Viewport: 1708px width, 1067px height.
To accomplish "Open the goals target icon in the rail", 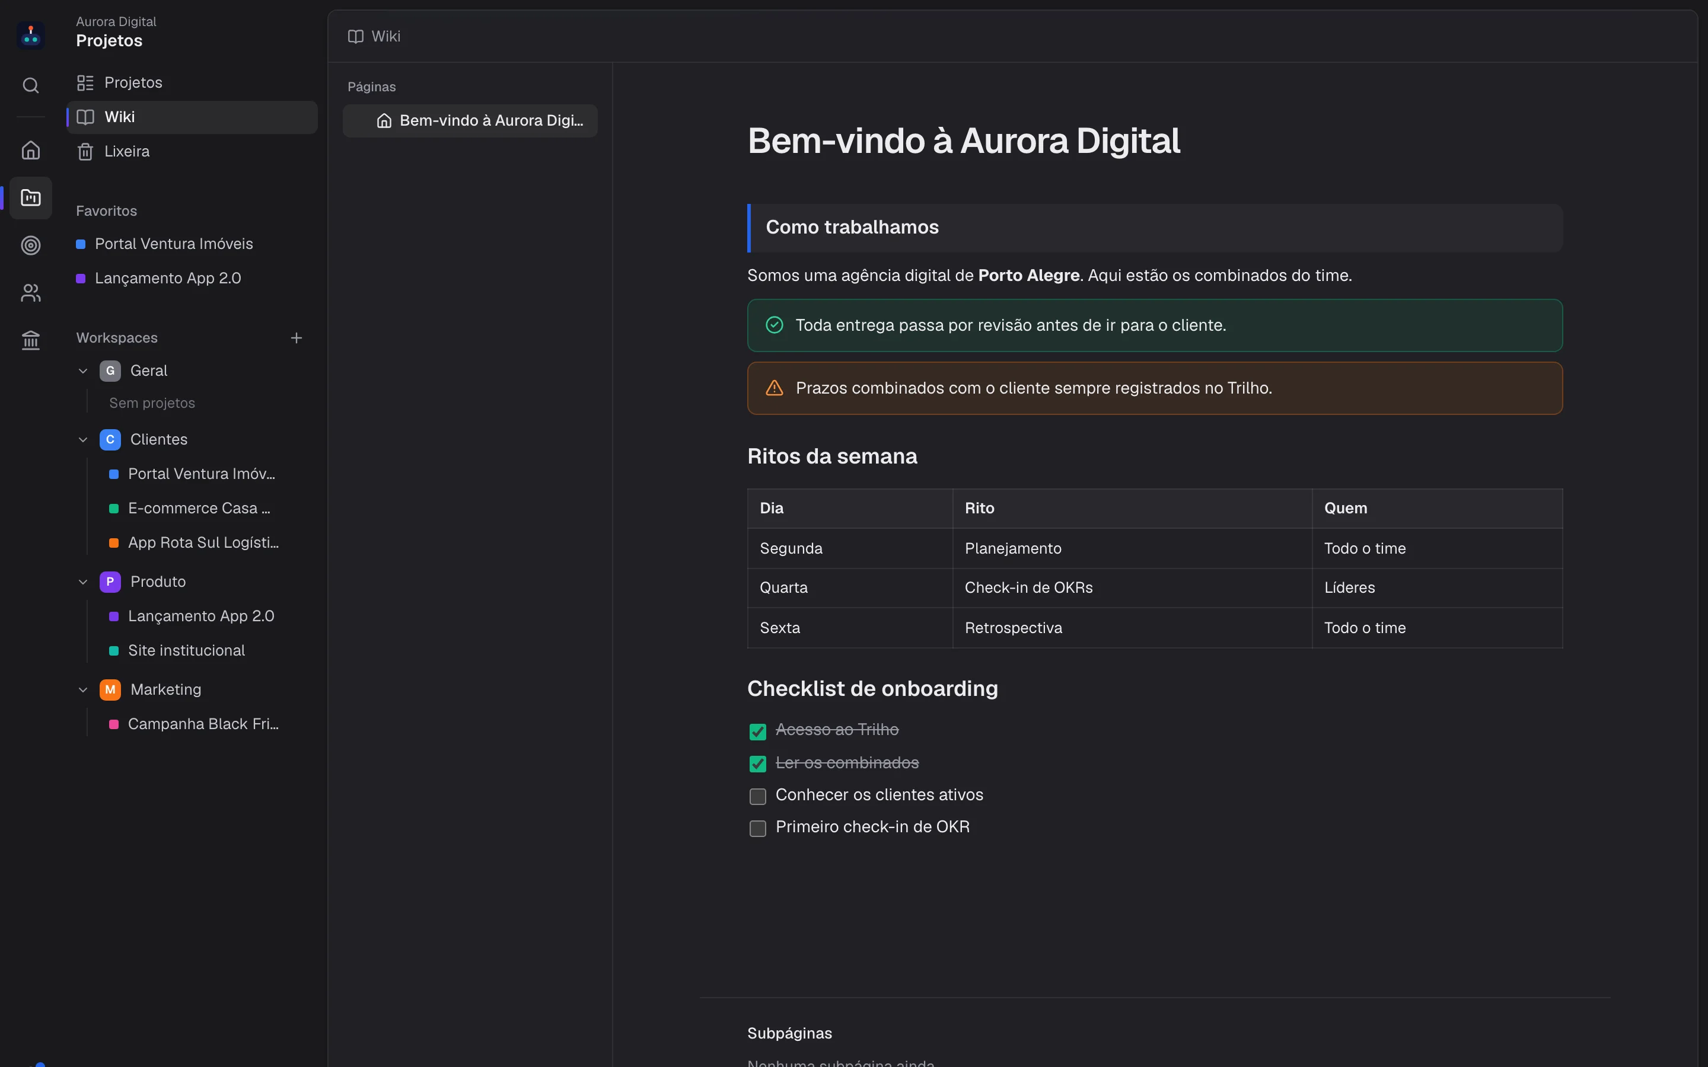I will click(30, 245).
